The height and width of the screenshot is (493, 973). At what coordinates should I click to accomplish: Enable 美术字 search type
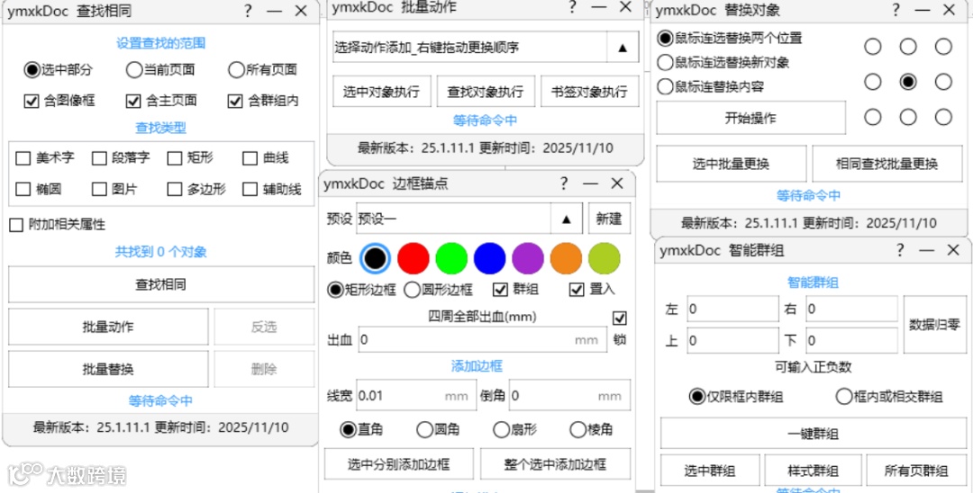(45, 158)
